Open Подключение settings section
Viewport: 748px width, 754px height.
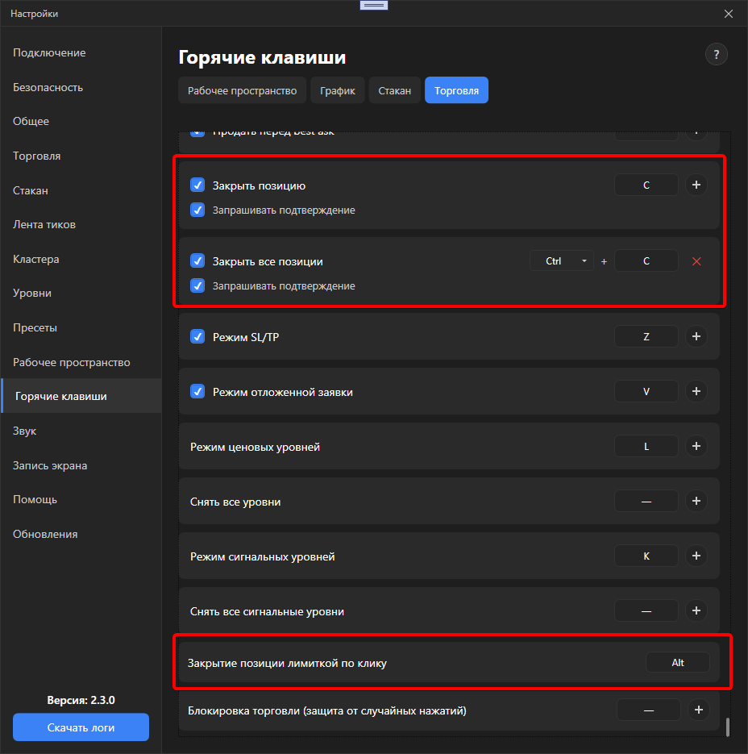(x=81, y=53)
